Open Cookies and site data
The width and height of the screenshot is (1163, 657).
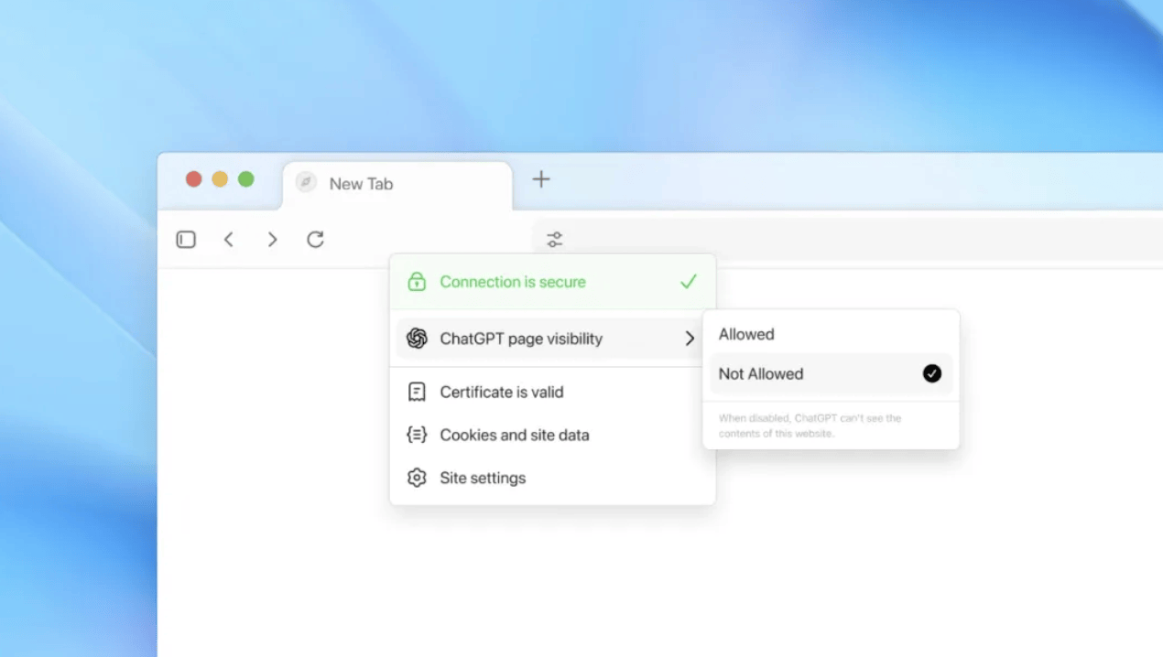click(x=514, y=435)
